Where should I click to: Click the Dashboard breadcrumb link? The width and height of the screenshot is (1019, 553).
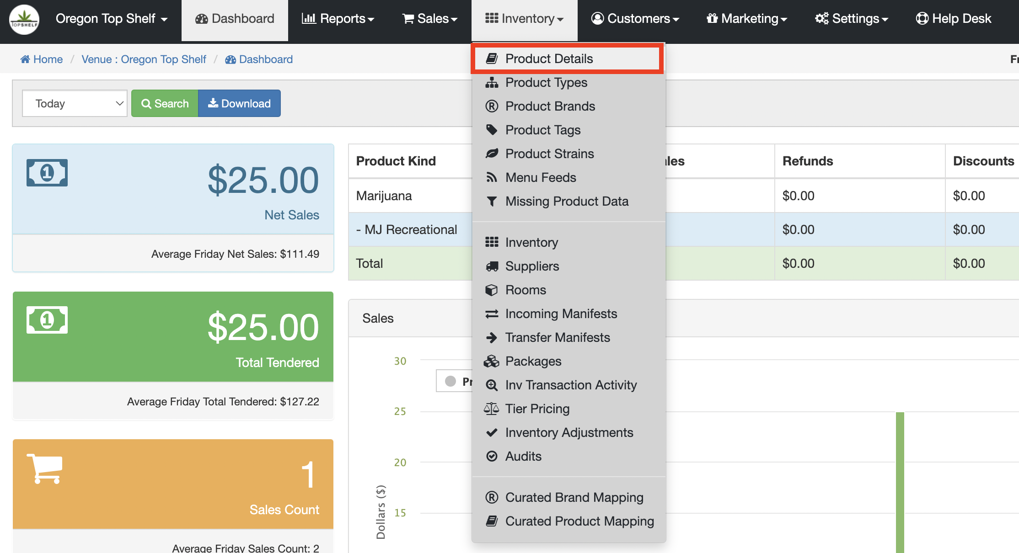pyautogui.click(x=259, y=59)
